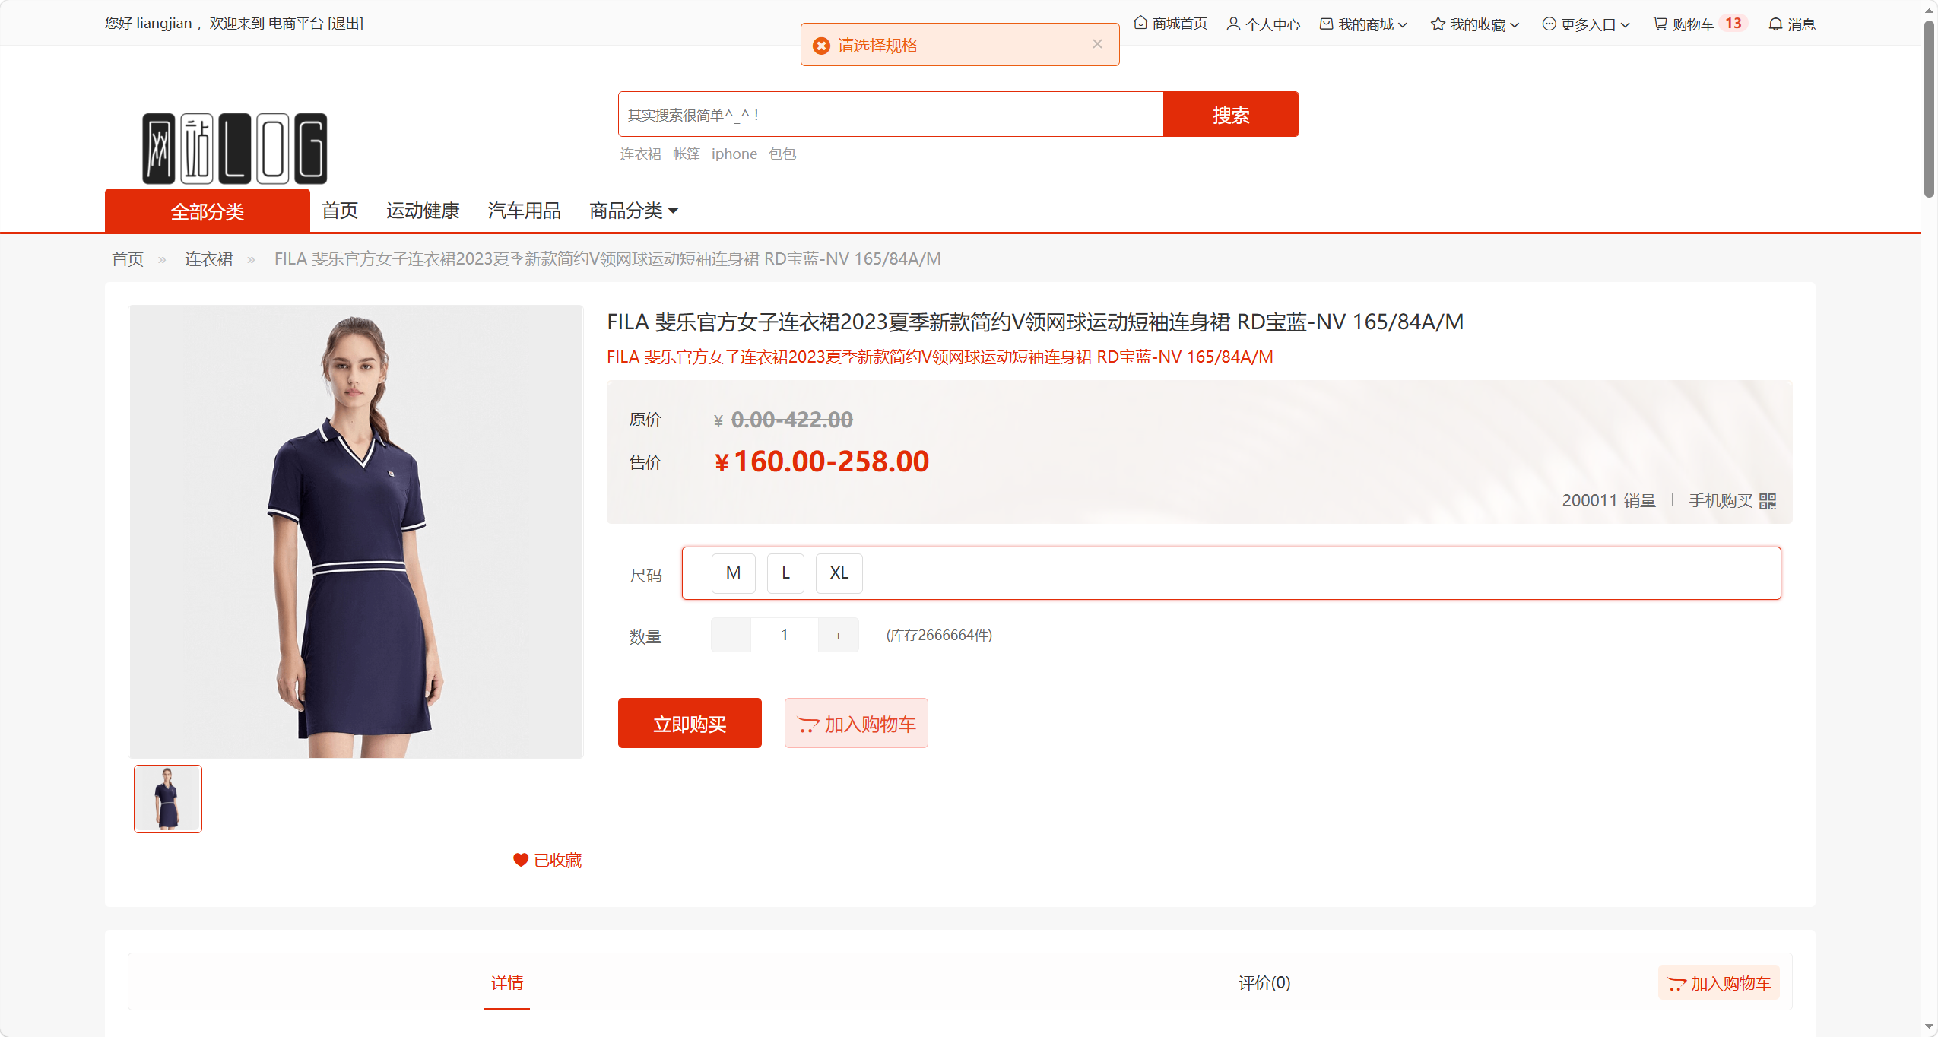This screenshot has height=1037, width=1938.
Task: Go to 首页 in the navigation bar
Action: pyautogui.click(x=340, y=211)
